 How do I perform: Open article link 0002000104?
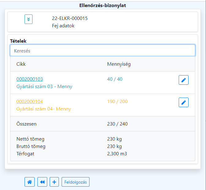tap(30, 102)
